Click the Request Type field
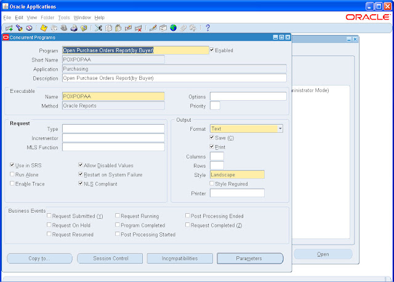Viewport: 394px width, 282px height. coord(113,128)
